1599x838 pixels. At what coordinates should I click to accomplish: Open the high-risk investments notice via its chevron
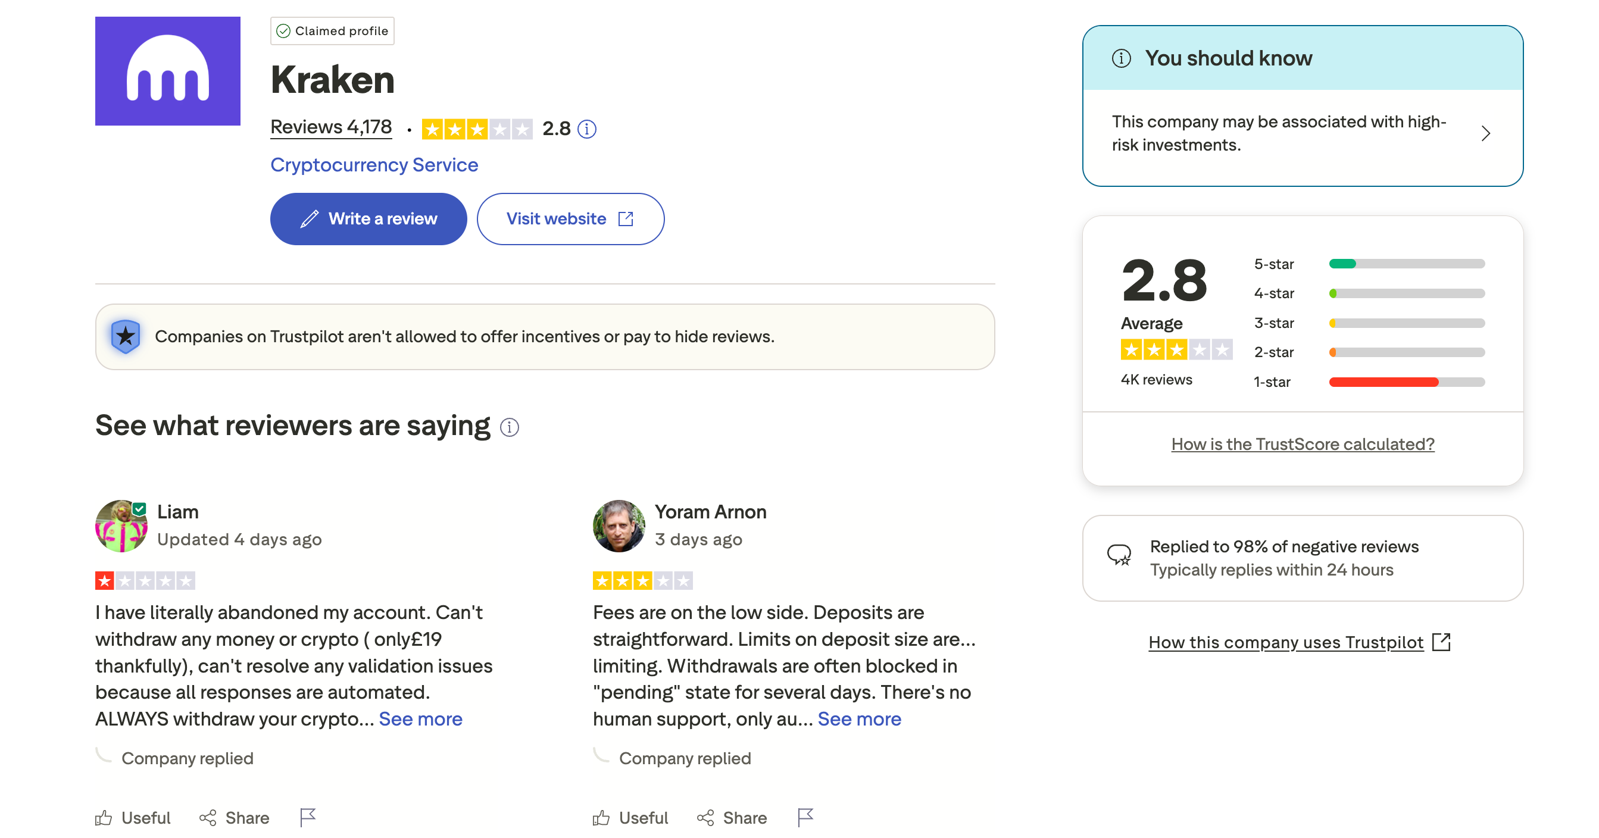click(1486, 133)
